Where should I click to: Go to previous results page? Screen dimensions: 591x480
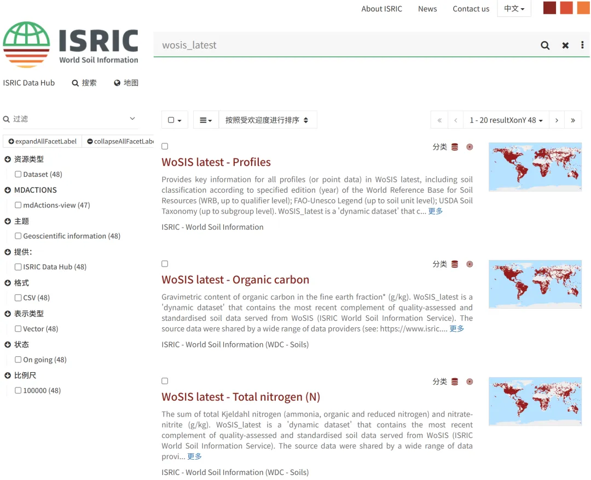coord(455,120)
